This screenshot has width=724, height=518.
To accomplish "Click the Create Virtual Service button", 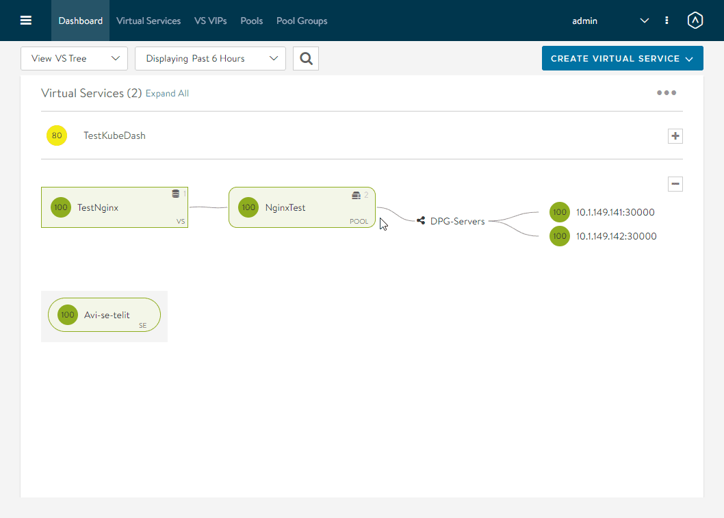I will (x=622, y=59).
